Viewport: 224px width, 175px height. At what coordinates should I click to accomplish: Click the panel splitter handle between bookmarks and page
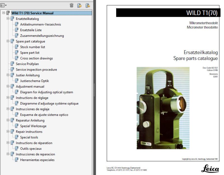(94, 90)
